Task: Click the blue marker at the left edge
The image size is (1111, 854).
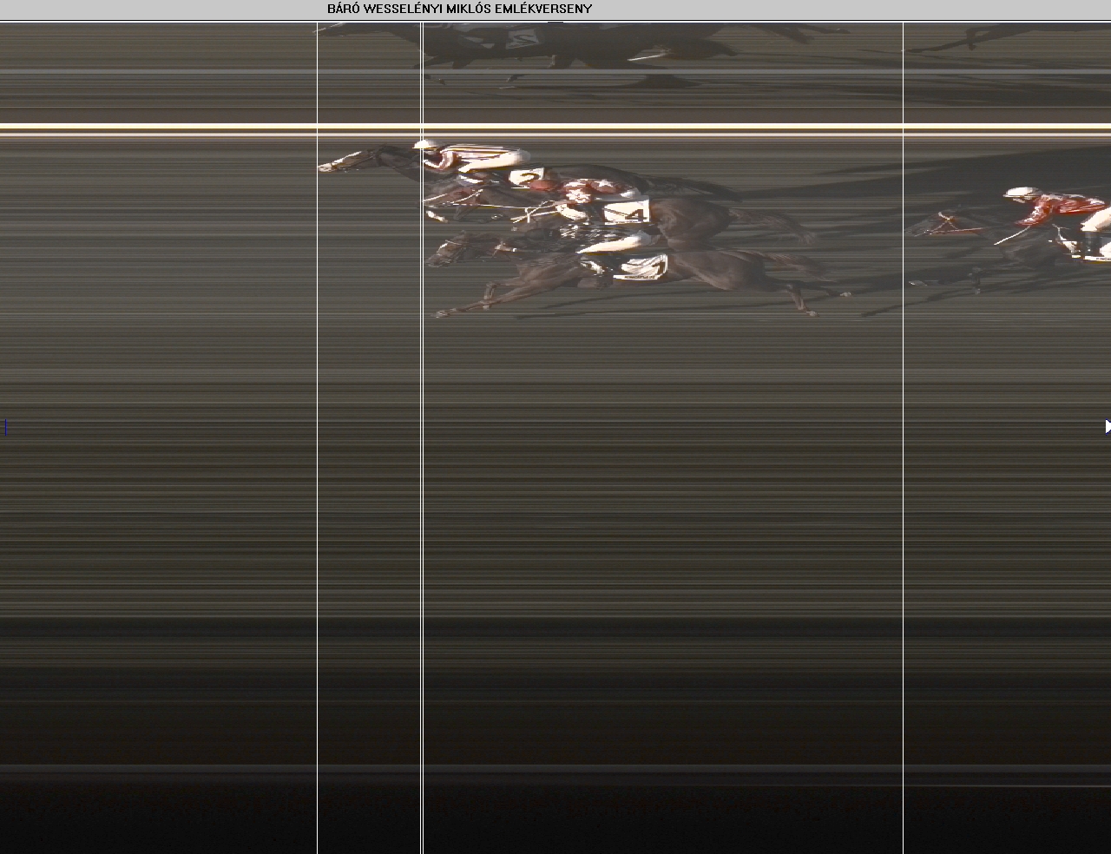Action: tap(5, 426)
